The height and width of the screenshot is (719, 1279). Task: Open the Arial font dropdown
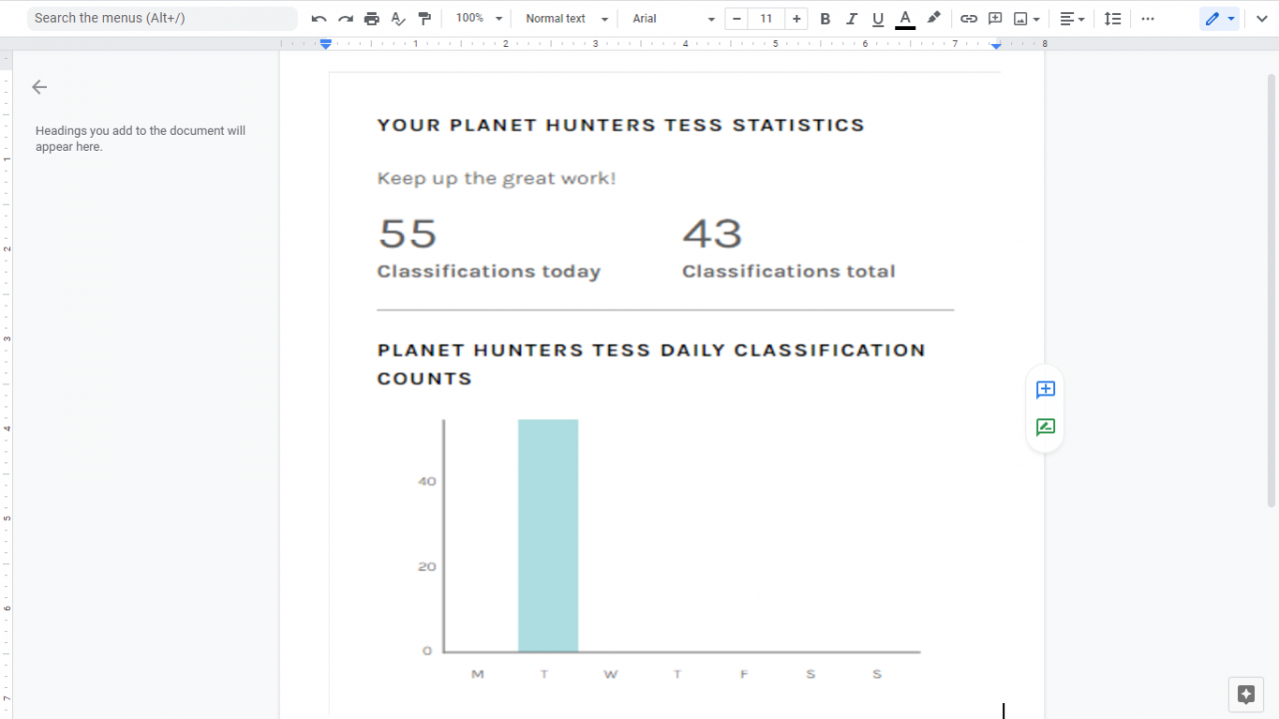coord(673,18)
